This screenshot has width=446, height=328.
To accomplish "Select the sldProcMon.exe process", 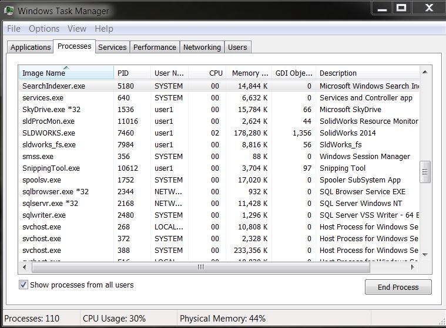I will click(x=219, y=121).
